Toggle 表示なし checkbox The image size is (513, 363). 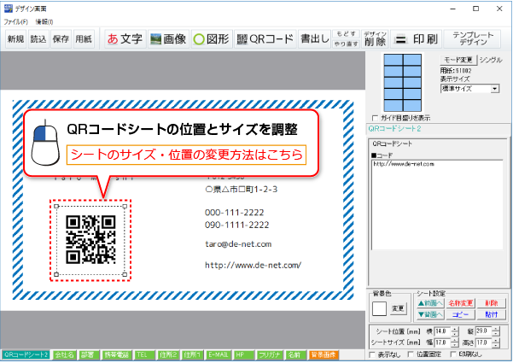372,354
